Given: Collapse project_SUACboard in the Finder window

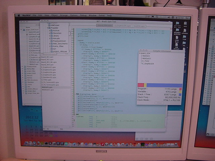Looking at the screenshot, I should coord(21,30).
